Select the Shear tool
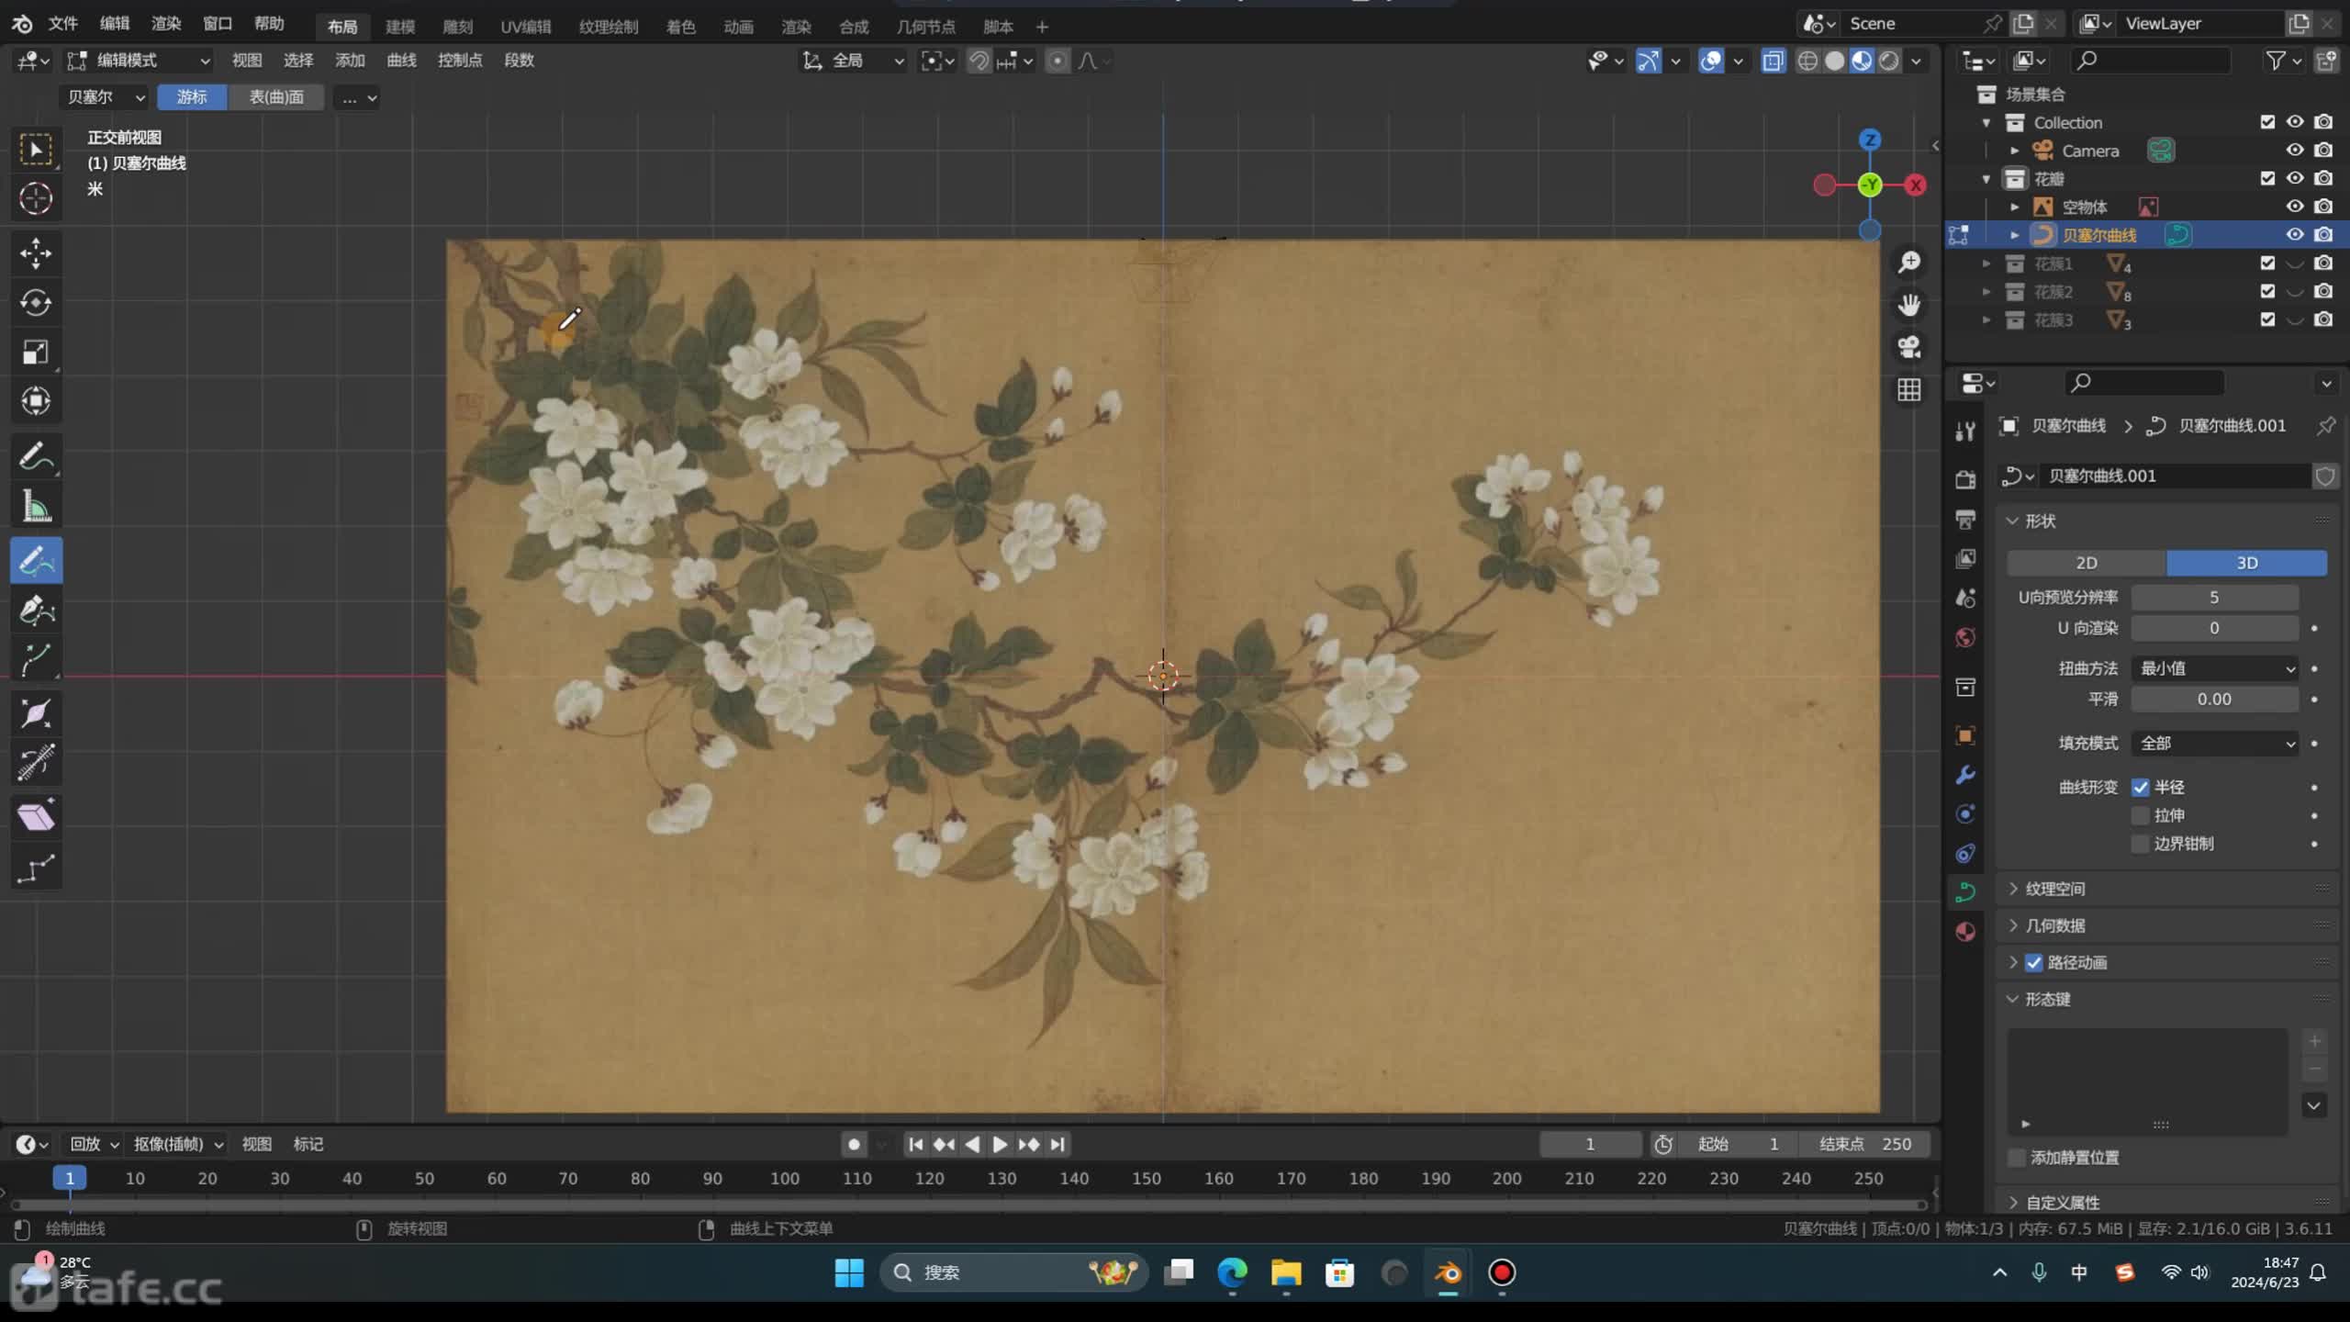 [x=36, y=817]
